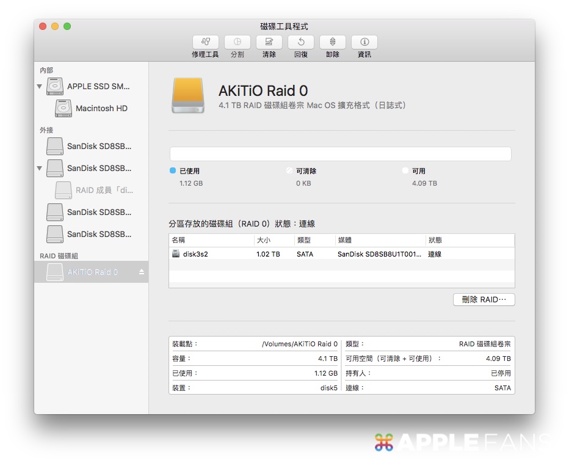Click the 1.02 TB size cell
Screen dimensions: 569x463
coord(268,254)
